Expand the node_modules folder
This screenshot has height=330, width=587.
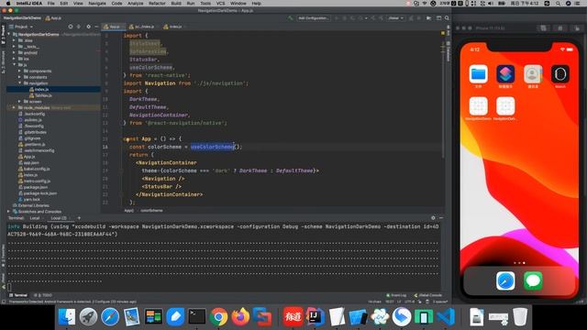point(15,107)
